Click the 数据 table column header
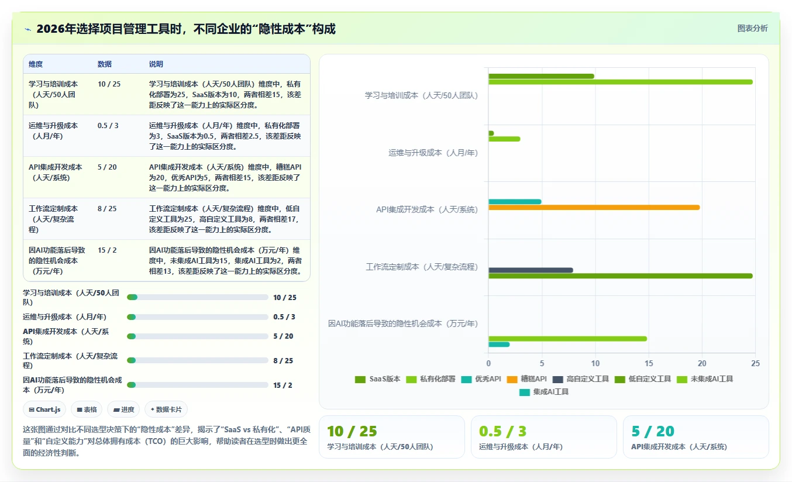 105,64
